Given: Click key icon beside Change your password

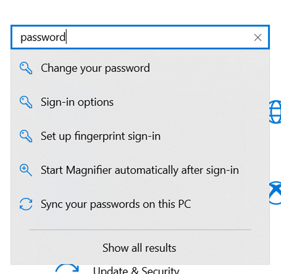Looking at the screenshot, I should tap(26, 68).
